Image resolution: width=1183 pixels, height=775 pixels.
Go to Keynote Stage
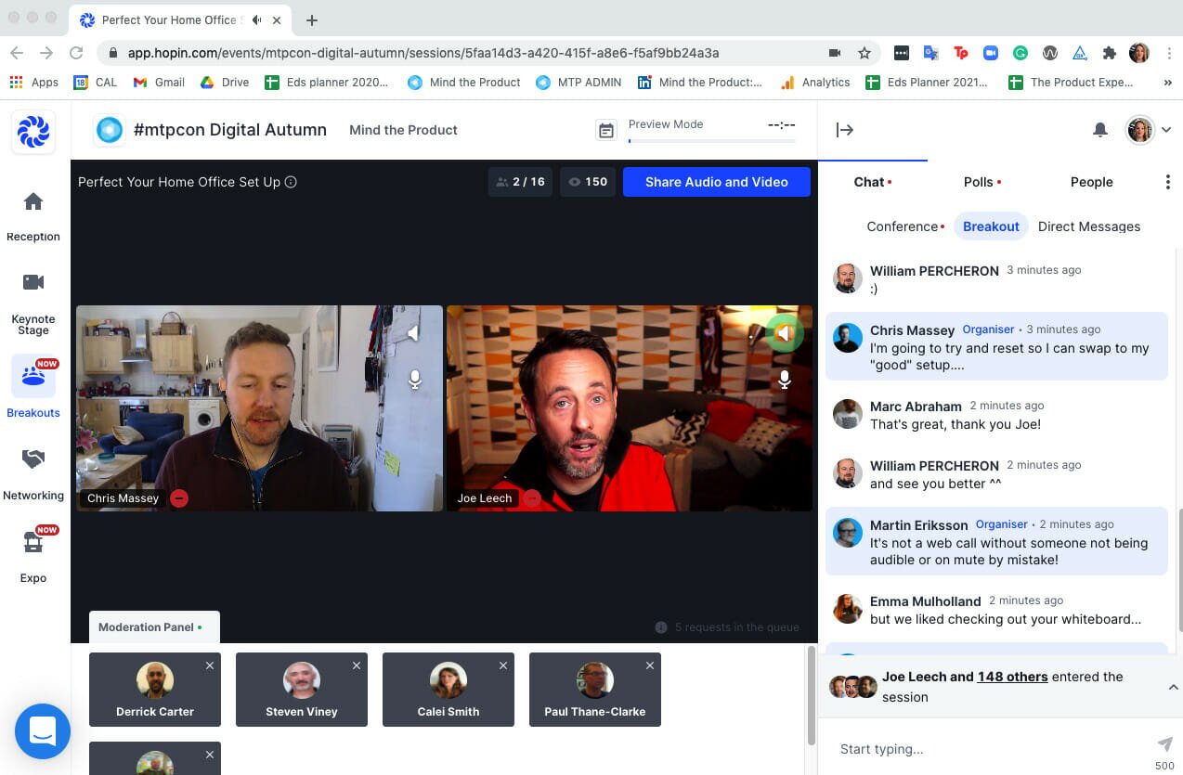(x=33, y=297)
